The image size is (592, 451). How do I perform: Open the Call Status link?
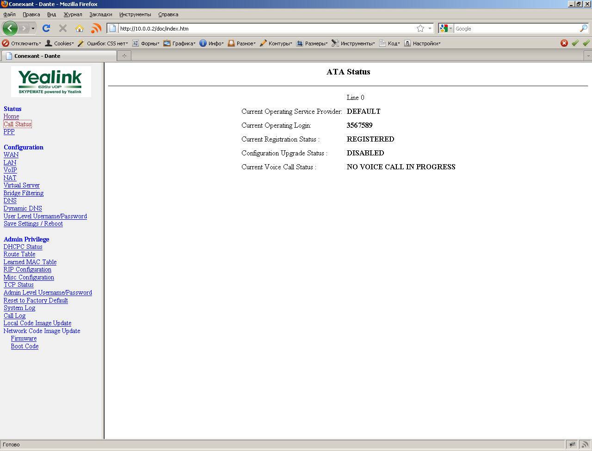pyautogui.click(x=18, y=124)
